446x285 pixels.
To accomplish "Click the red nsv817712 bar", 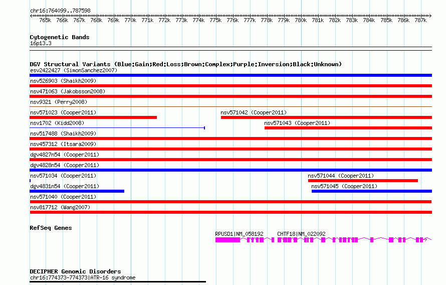I will (x=231, y=212).
